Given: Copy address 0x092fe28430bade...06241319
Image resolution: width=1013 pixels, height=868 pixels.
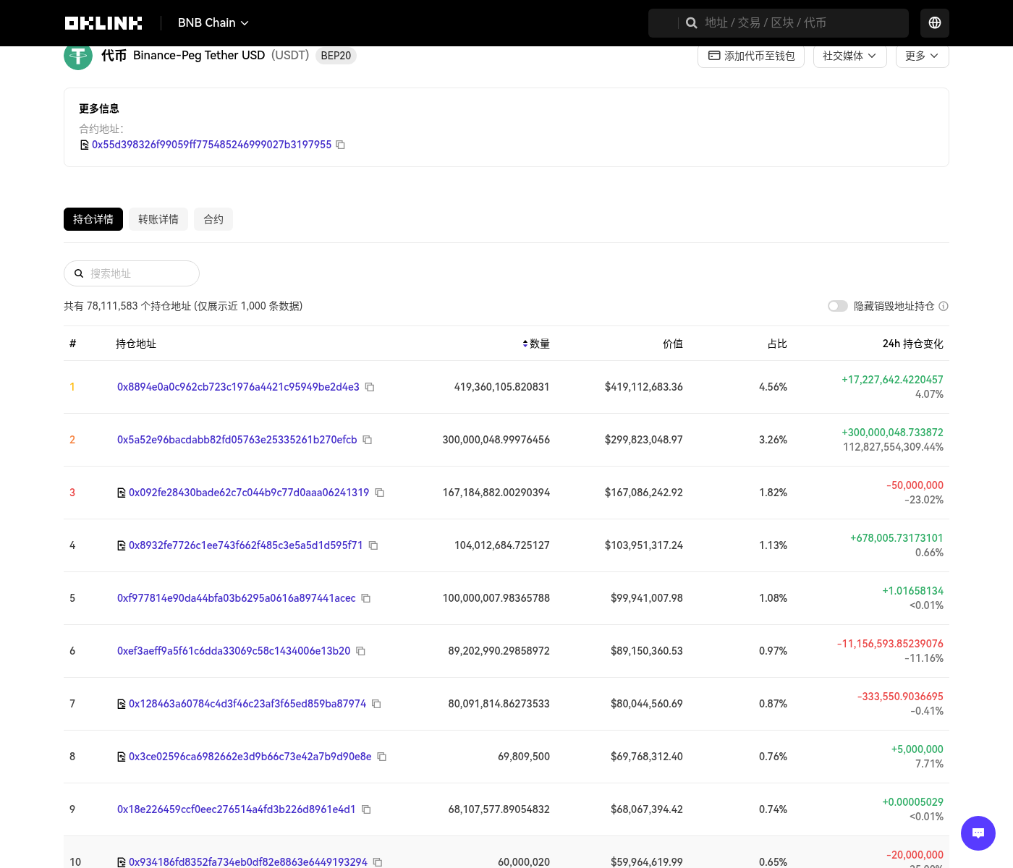Looking at the screenshot, I should pyautogui.click(x=380, y=493).
